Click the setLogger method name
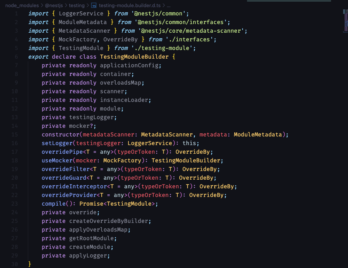Image resolution: width=348 pixels, height=268 pixels. pos(55,143)
